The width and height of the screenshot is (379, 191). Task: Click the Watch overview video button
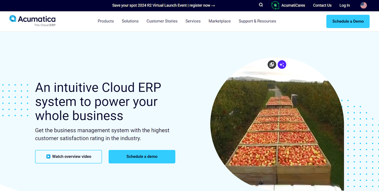pyautogui.click(x=69, y=157)
